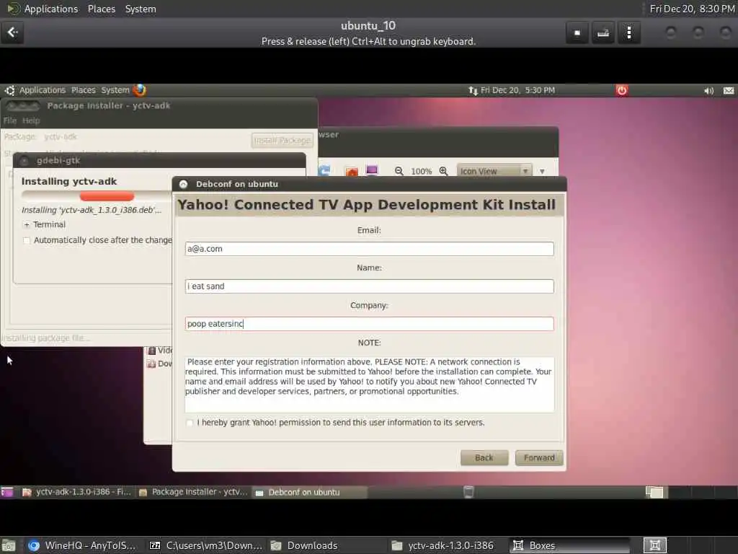Image resolution: width=738 pixels, height=554 pixels.
Task: Open WineHQ browser window from host taskbar
Action: tap(82, 545)
